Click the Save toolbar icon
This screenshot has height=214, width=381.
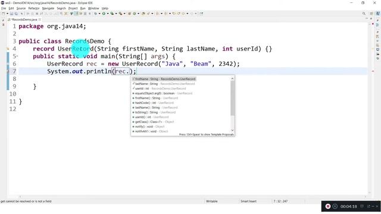pos(12,14)
